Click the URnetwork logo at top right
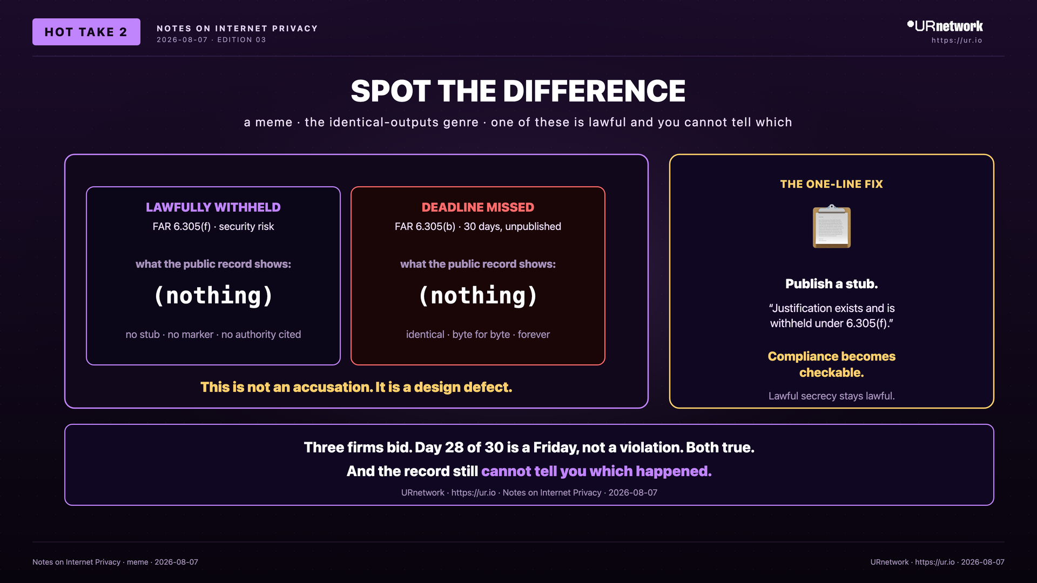The height and width of the screenshot is (583, 1037). (945, 26)
